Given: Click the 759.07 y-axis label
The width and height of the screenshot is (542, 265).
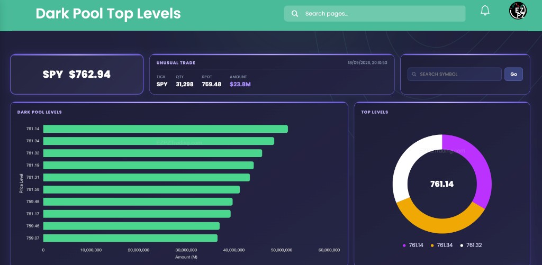Looking at the screenshot, I should click(x=33, y=238).
